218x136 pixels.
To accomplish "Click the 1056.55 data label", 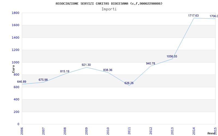I will pyautogui.click(x=172, y=57).
